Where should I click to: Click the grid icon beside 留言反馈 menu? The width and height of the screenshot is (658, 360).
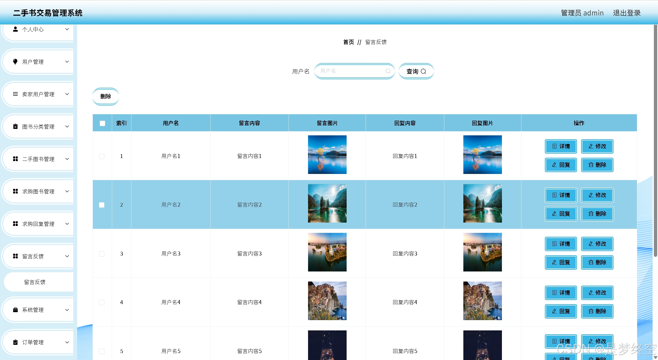[x=15, y=256]
